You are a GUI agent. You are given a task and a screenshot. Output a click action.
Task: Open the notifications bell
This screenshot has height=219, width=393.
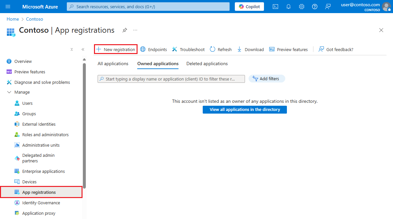[x=289, y=7]
